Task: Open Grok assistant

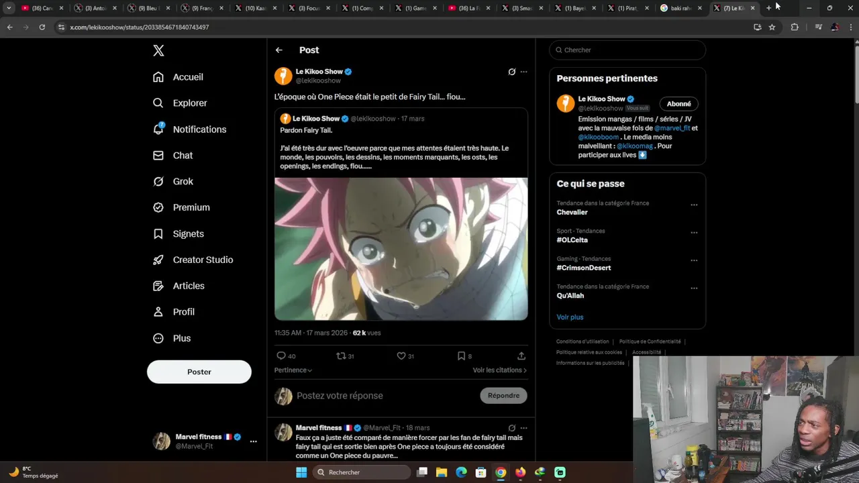Action: tap(173, 182)
